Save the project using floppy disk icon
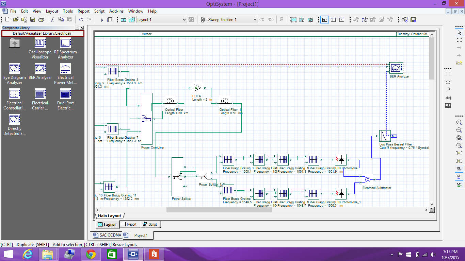Image resolution: width=465 pixels, height=261 pixels. tap(33, 20)
